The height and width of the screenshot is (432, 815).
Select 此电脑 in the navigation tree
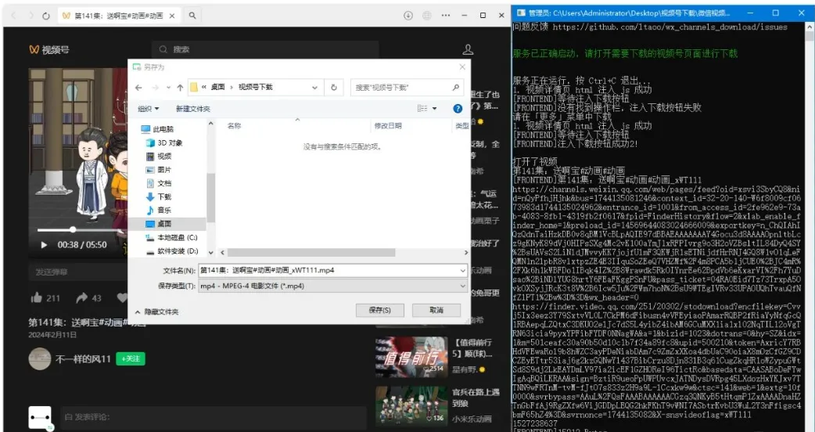click(x=163, y=129)
